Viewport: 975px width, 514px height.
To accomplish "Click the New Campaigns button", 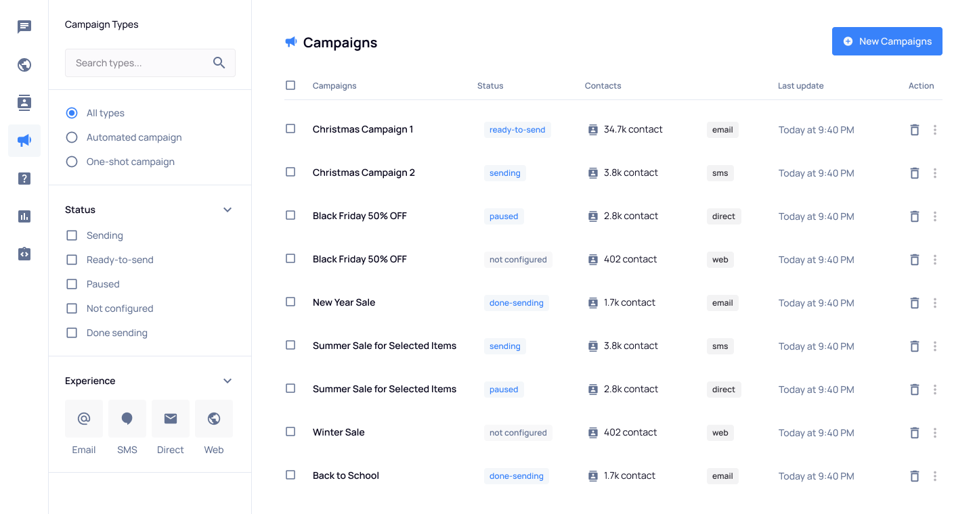I will 887,41.
